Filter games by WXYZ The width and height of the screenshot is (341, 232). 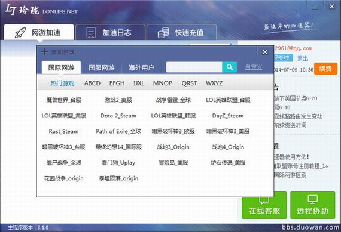[214, 83]
